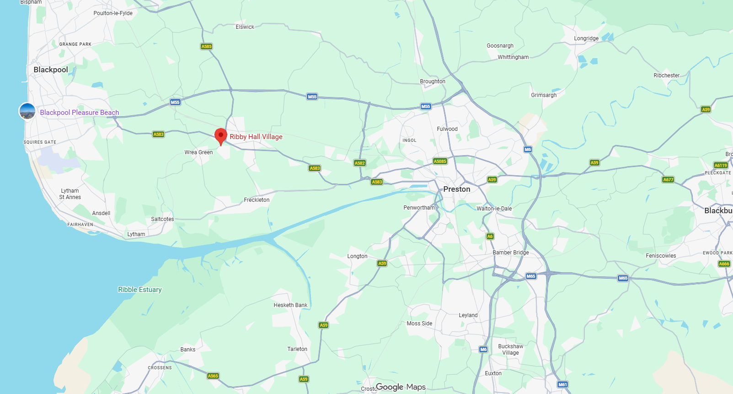Screen dimensions: 733x394
Task: Click the Google Maps logo
Action: (401, 387)
